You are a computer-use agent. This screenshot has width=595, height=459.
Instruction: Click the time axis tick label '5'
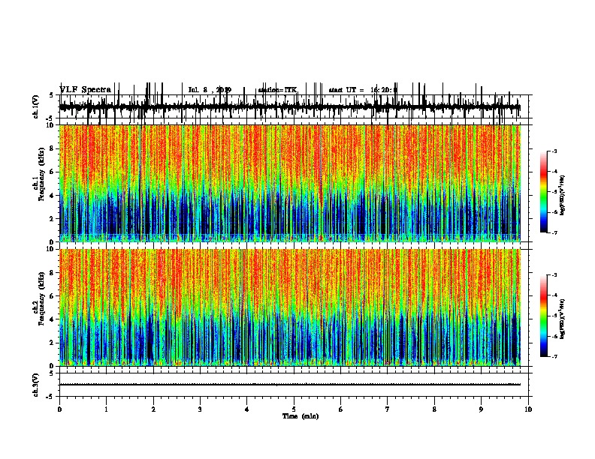(294, 409)
